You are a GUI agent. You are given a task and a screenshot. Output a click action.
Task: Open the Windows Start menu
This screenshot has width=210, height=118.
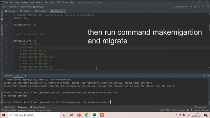4,115
